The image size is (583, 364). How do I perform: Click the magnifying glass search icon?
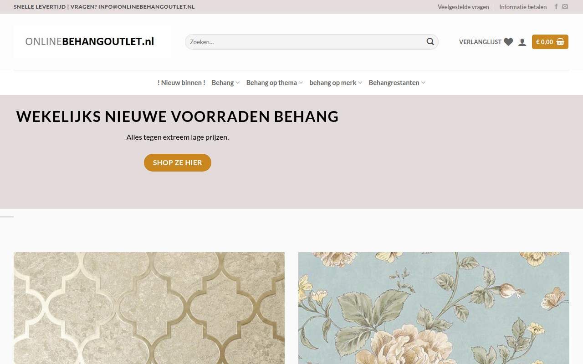(430, 42)
